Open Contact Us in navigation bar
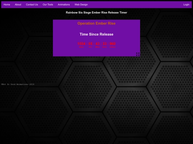The height and width of the screenshot is (144, 193). 32,5
